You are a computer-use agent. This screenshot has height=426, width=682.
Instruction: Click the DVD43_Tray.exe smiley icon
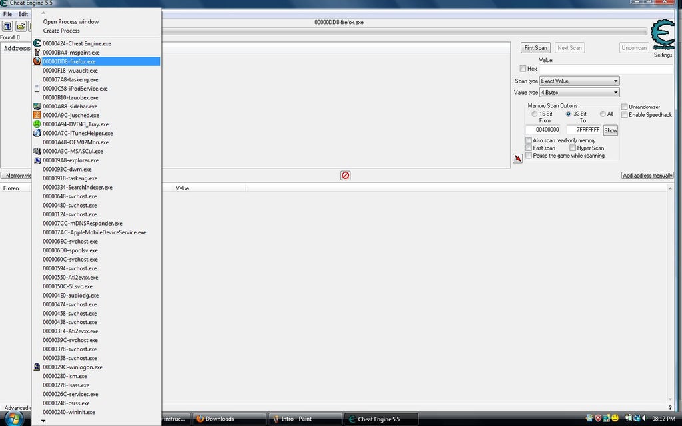pos(37,124)
